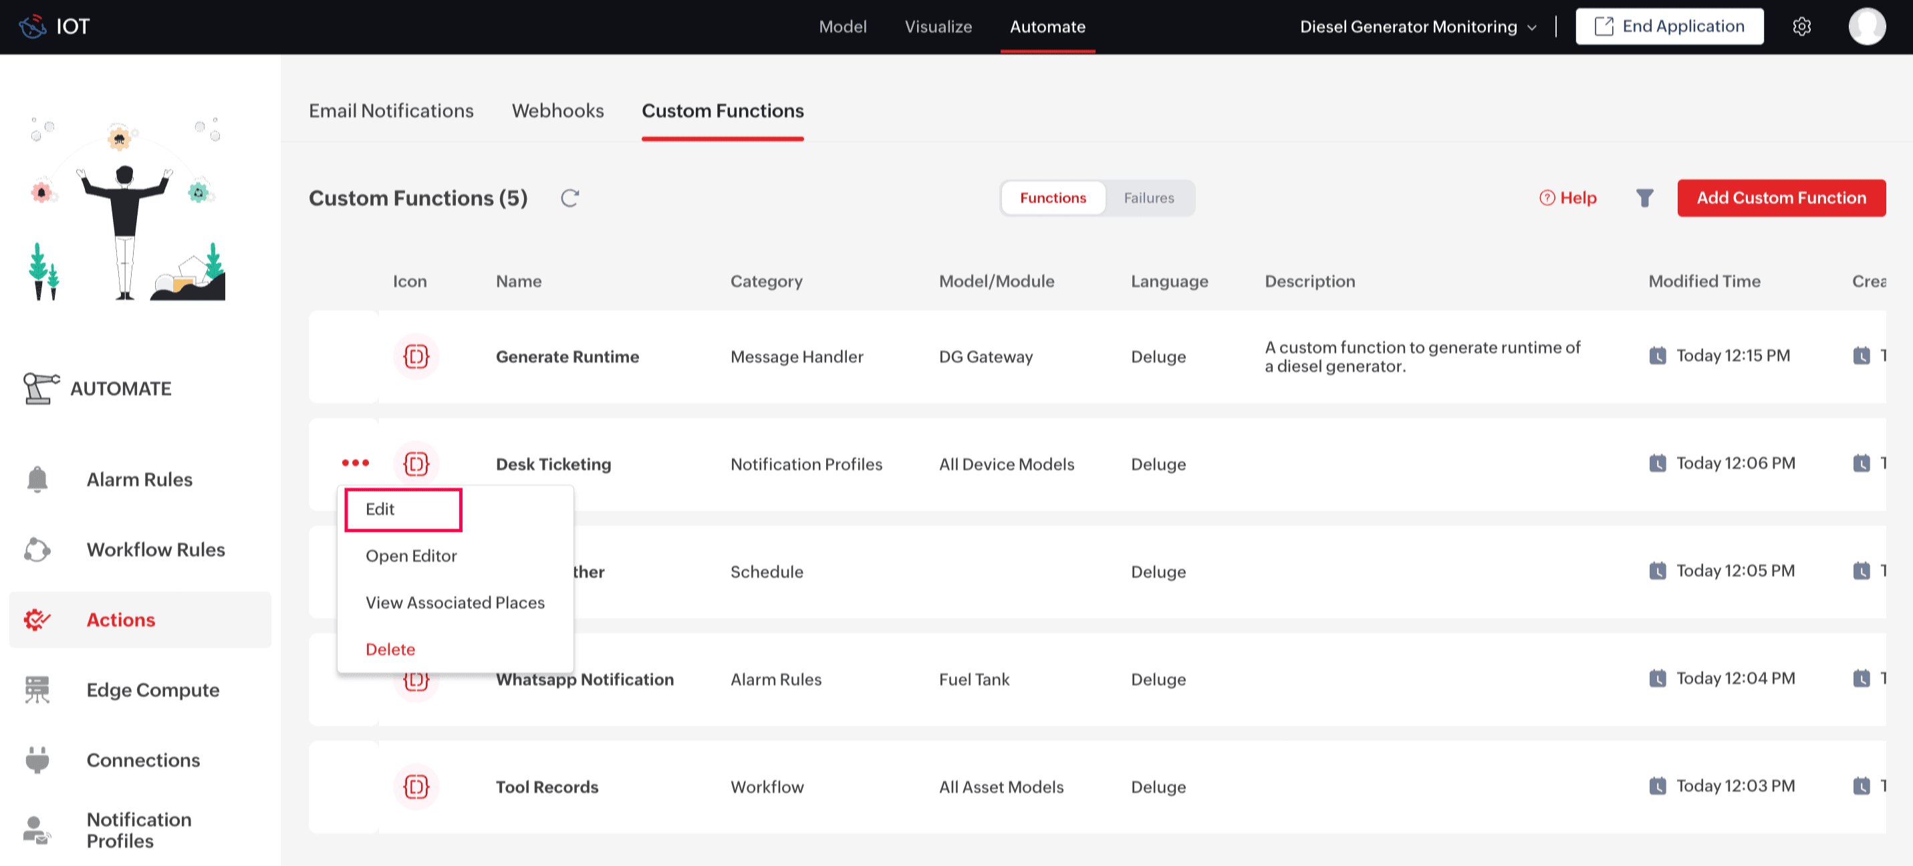Screen dimensions: 1913x866
Task: Open Alarm Rules via bell icon
Action: (37, 479)
